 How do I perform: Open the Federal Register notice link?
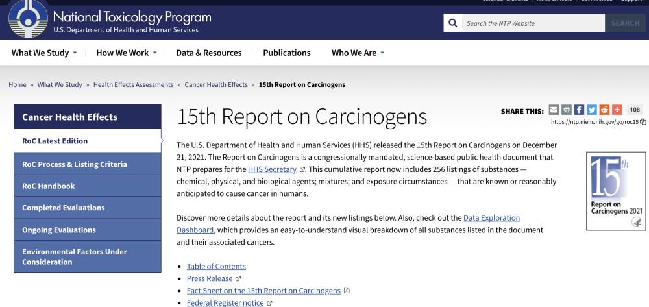pyautogui.click(x=225, y=303)
